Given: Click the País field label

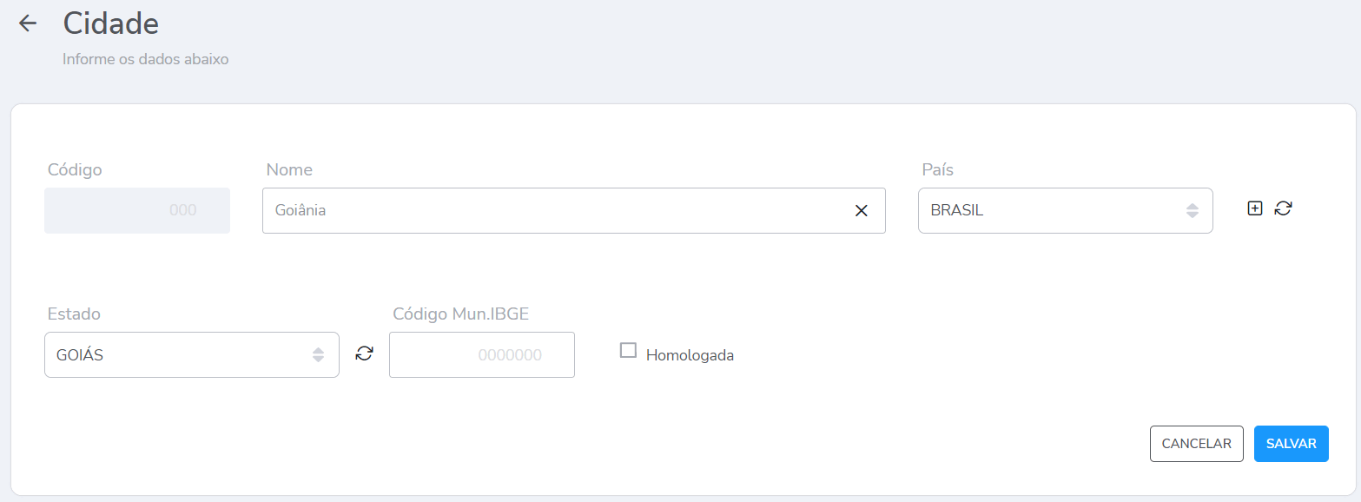Looking at the screenshot, I should 937,169.
